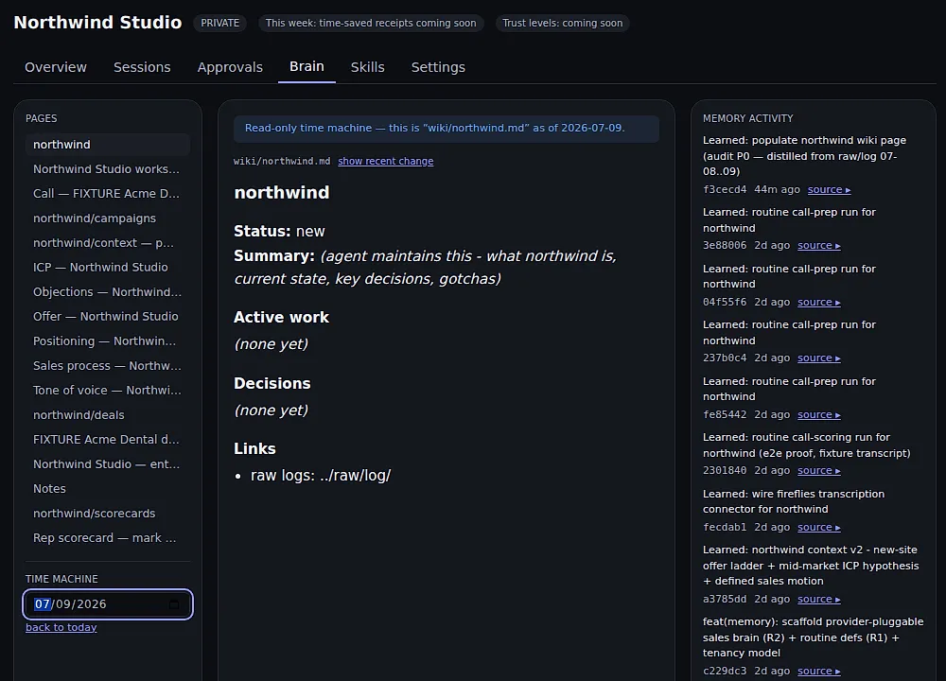Image resolution: width=946 pixels, height=681 pixels.
Task: Select the Brain tab
Action: [307, 66]
